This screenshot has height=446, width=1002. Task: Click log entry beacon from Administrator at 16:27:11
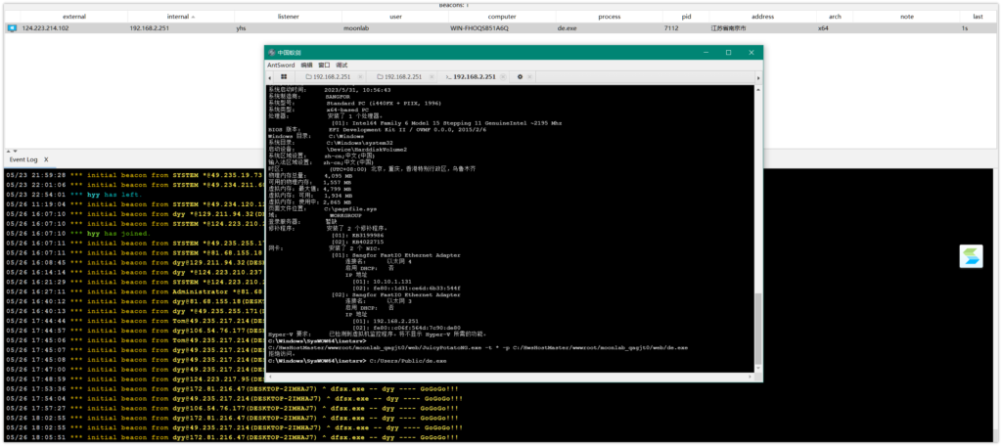click(133, 291)
